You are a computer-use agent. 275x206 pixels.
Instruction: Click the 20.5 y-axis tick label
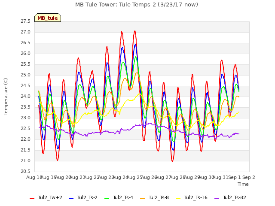pyautogui.click(x=26, y=172)
